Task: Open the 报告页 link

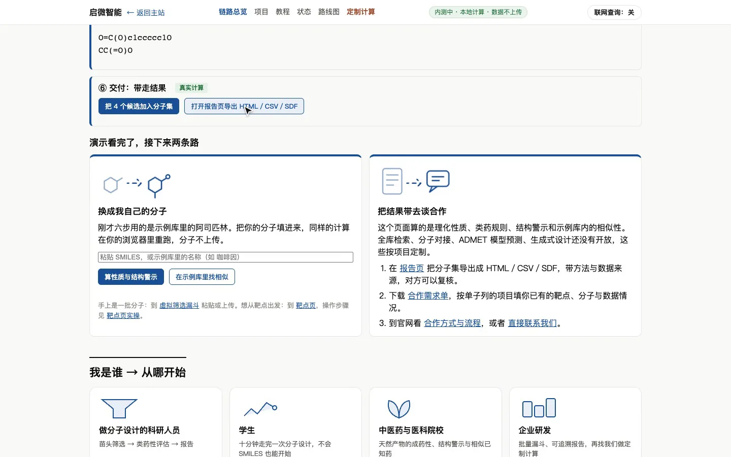Action: [x=412, y=268]
